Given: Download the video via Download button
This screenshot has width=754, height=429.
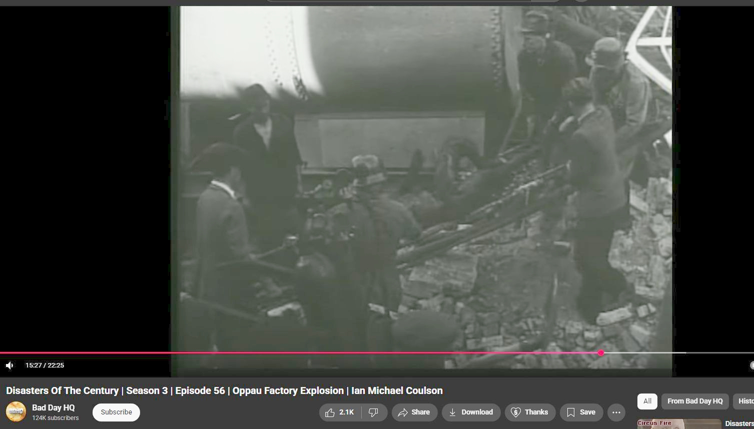Looking at the screenshot, I should pyautogui.click(x=471, y=412).
